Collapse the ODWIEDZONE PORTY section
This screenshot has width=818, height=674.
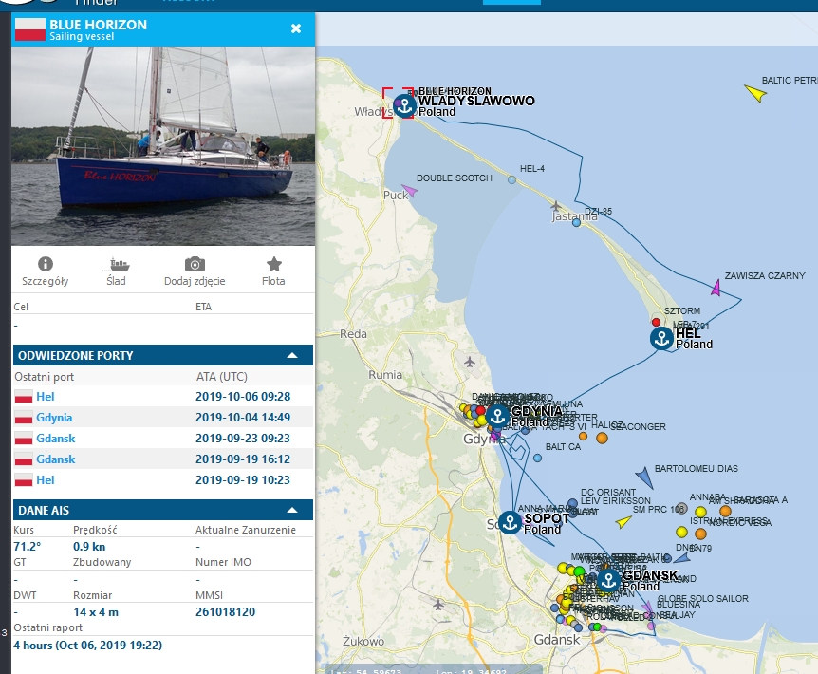click(292, 356)
